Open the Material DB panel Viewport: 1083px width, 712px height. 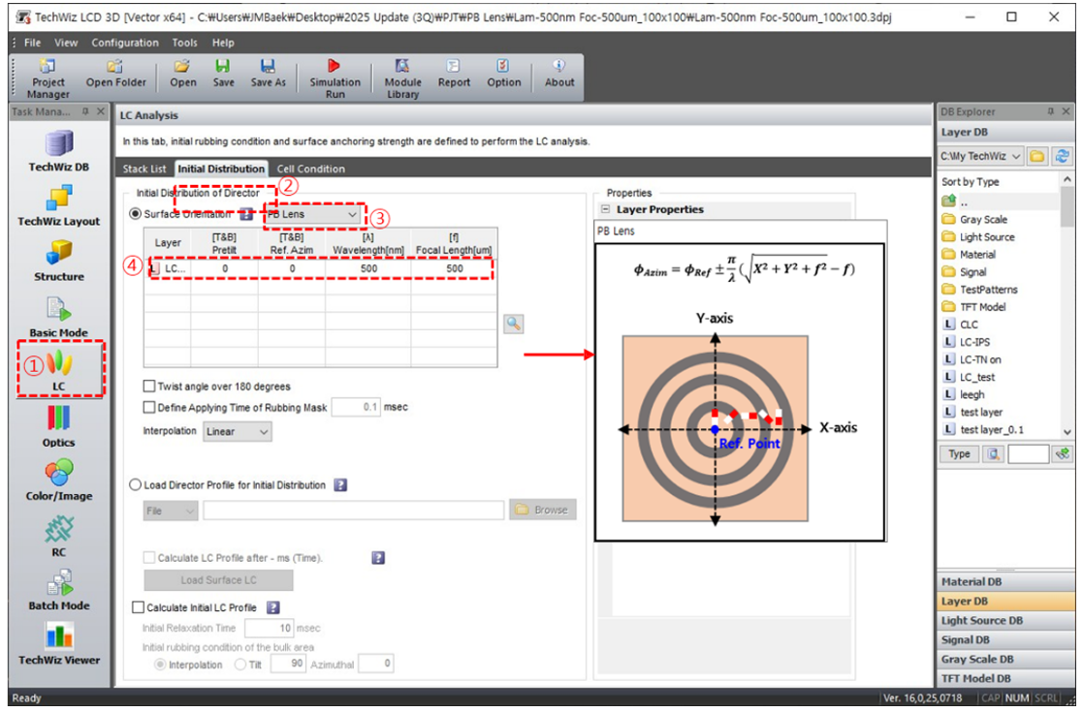972,582
